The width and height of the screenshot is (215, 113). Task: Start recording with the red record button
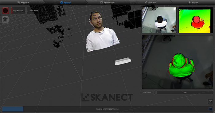click(x=6, y=11)
